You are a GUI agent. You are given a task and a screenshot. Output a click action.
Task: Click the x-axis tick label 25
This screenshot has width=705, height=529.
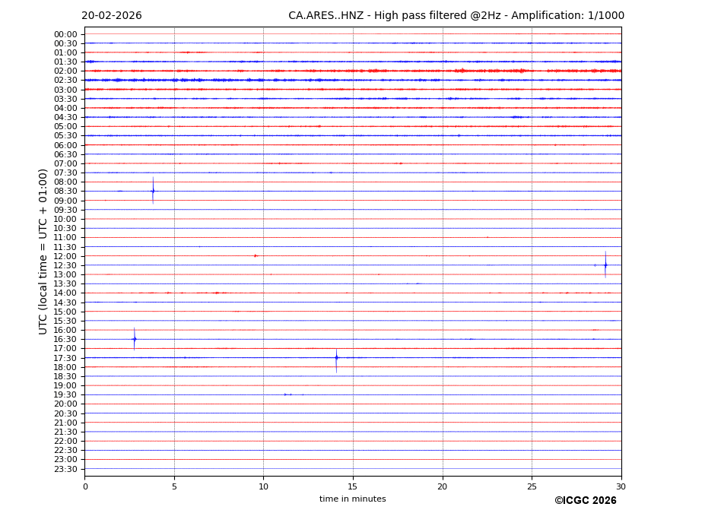coord(532,486)
